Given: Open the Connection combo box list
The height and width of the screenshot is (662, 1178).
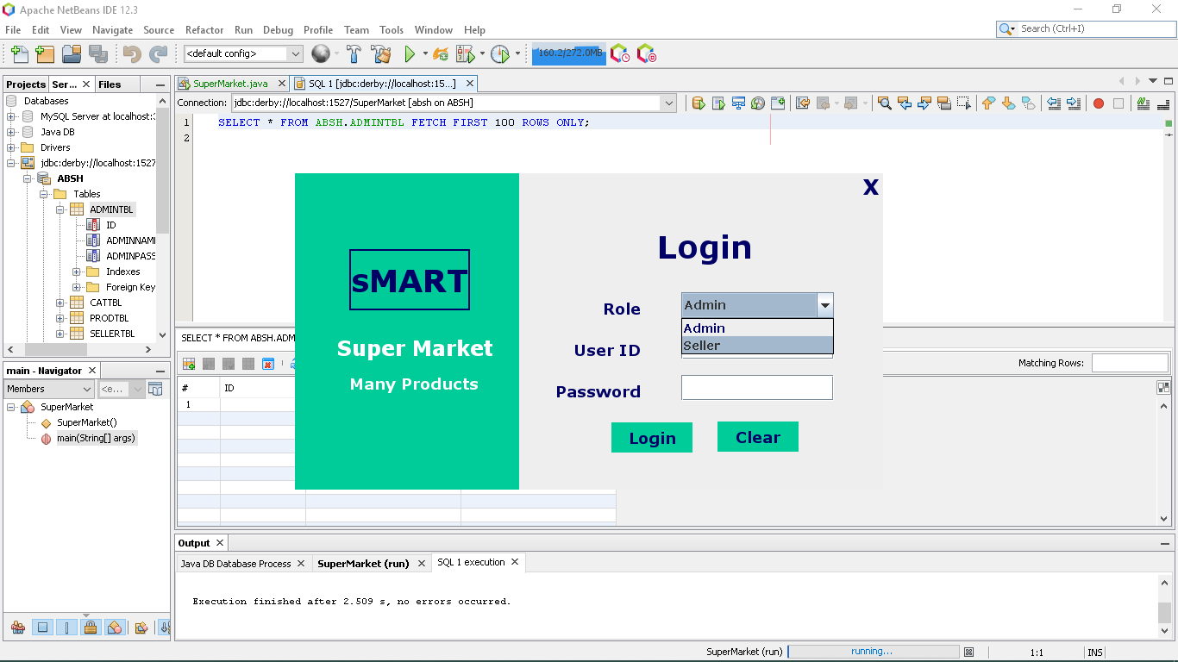Looking at the screenshot, I should pyautogui.click(x=670, y=103).
